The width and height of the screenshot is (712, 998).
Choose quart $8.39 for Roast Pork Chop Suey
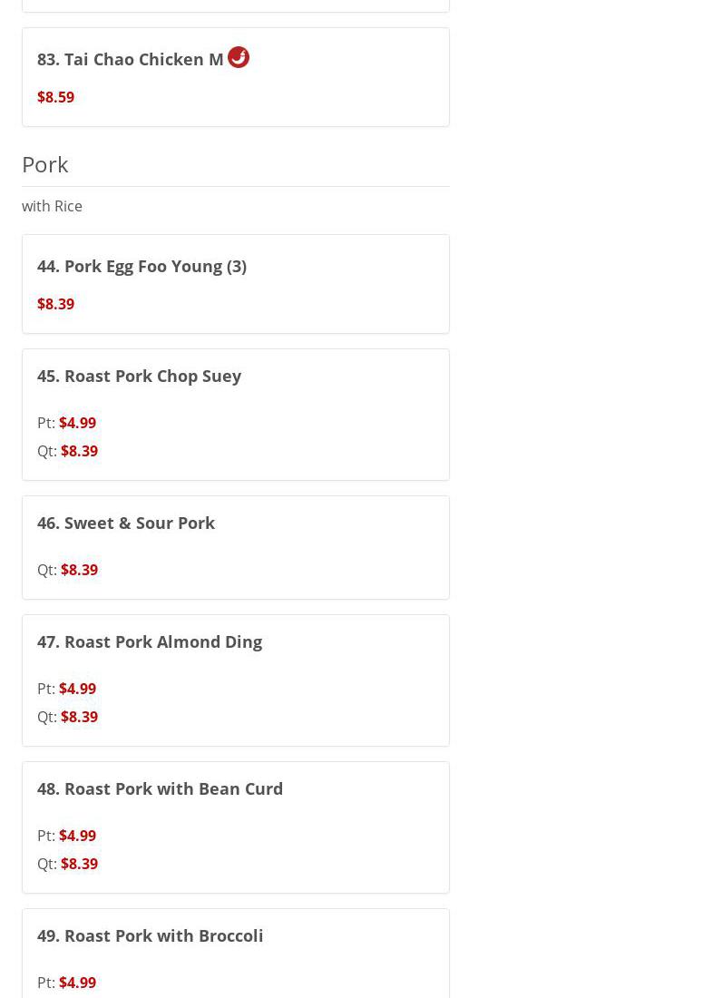click(x=79, y=451)
